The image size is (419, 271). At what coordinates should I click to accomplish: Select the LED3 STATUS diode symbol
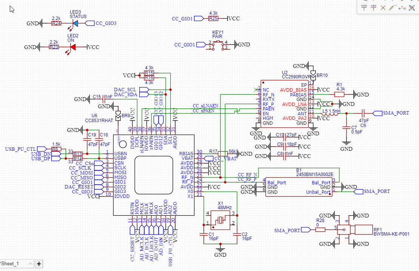75,23
